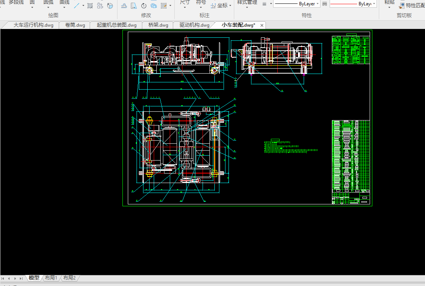Viewport: 425px width, 286px height.
Task: Open the red line ByLayer dropdown
Action: click(374, 4)
